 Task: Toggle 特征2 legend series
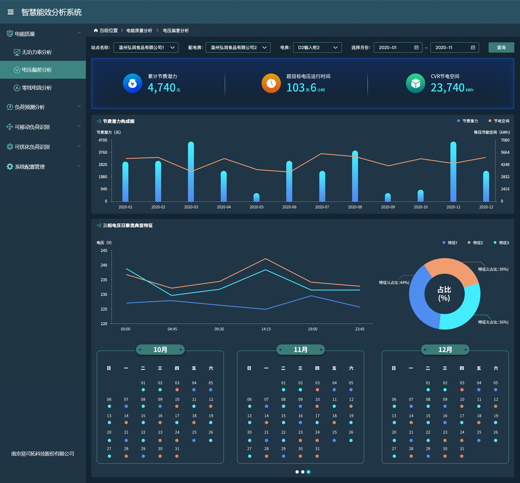point(475,243)
